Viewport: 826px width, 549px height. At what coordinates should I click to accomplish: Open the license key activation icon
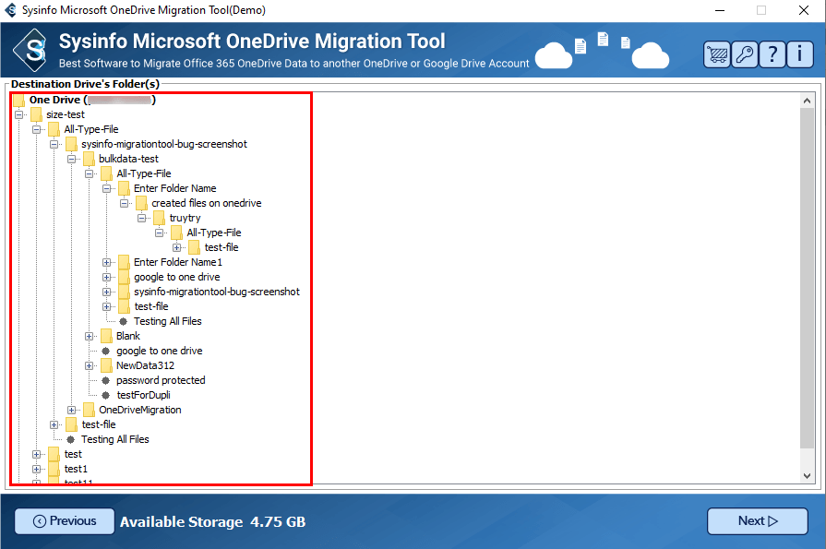(x=744, y=54)
